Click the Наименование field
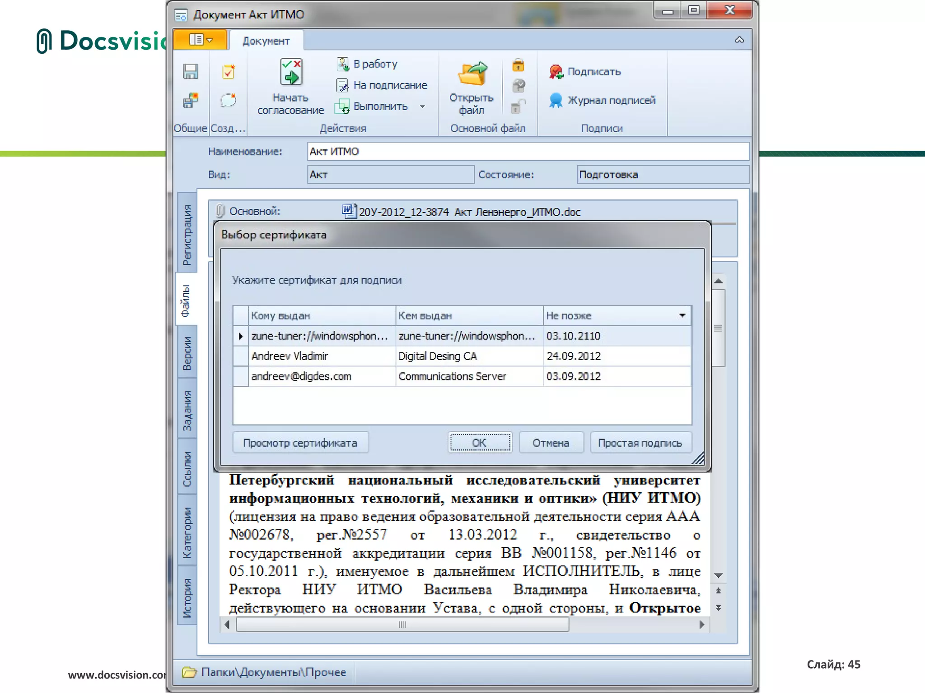Image resolution: width=925 pixels, height=693 pixels. (528, 151)
